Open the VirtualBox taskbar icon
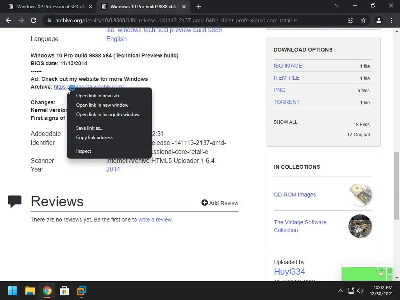This screenshot has height=300, width=400. [81, 291]
